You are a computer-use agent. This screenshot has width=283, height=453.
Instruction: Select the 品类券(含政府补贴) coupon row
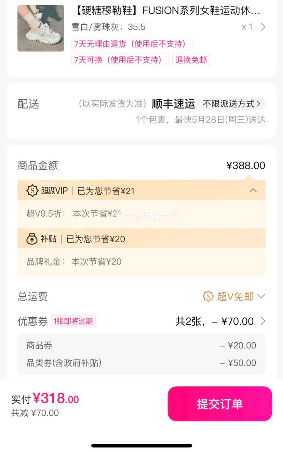tap(141, 363)
